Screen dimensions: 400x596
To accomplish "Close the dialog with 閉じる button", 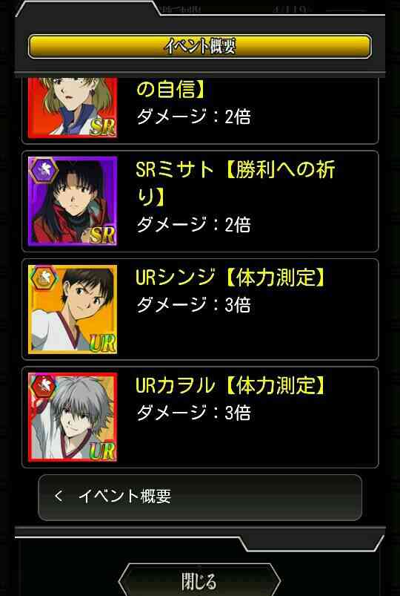I will click(199, 581).
